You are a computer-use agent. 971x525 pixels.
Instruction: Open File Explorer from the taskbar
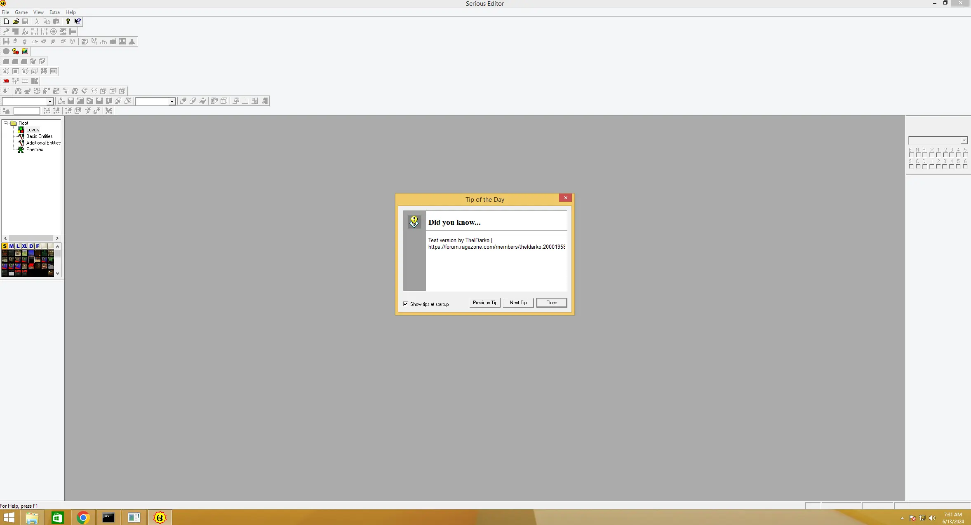[x=32, y=518]
